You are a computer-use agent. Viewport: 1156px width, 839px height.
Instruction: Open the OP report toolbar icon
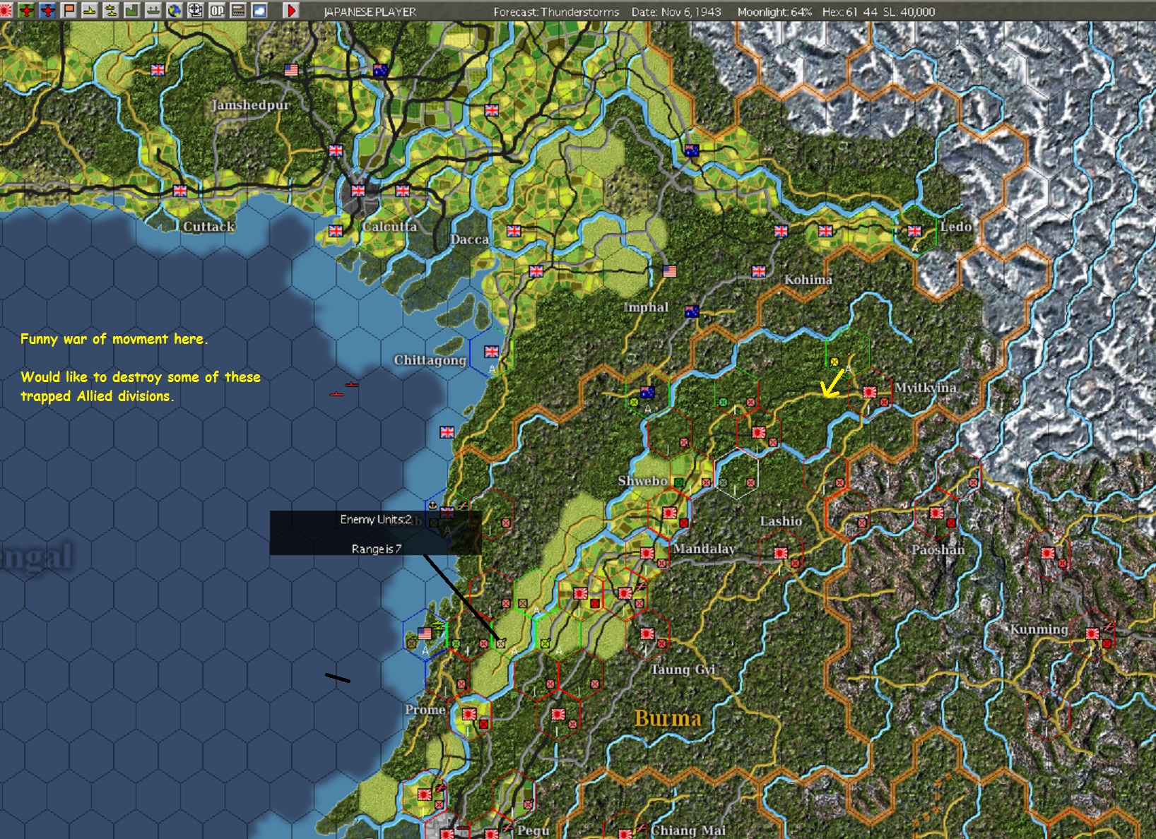tap(217, 11)
